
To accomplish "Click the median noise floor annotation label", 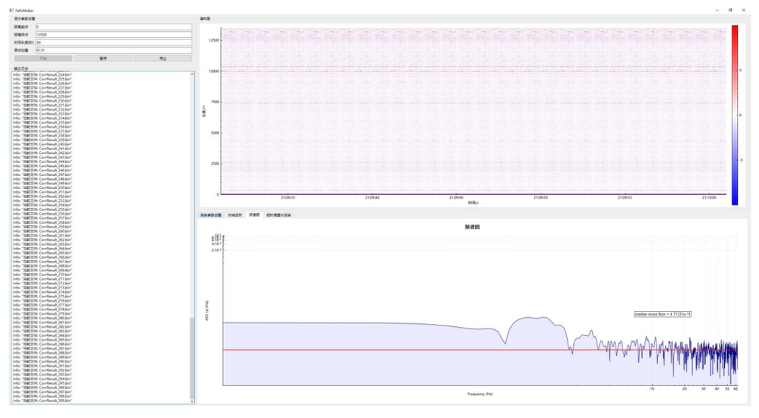I will pyautogui.click(x=663, y=313).
